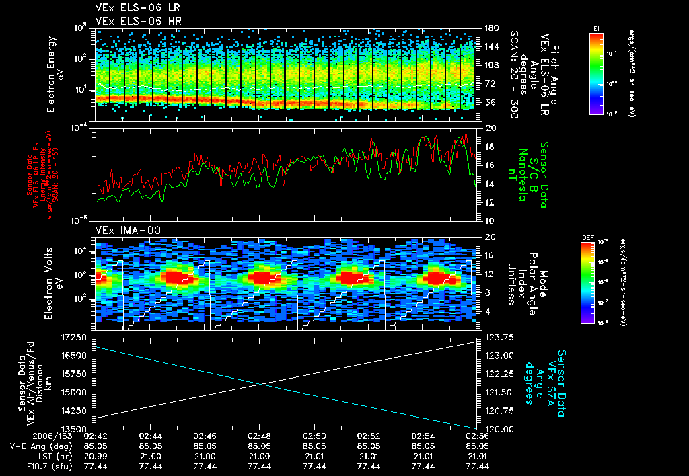This screenshot has height=476, width=689.
Task: Select the 'VEx ELS-06 HR' title text
Action: (139, 21)
